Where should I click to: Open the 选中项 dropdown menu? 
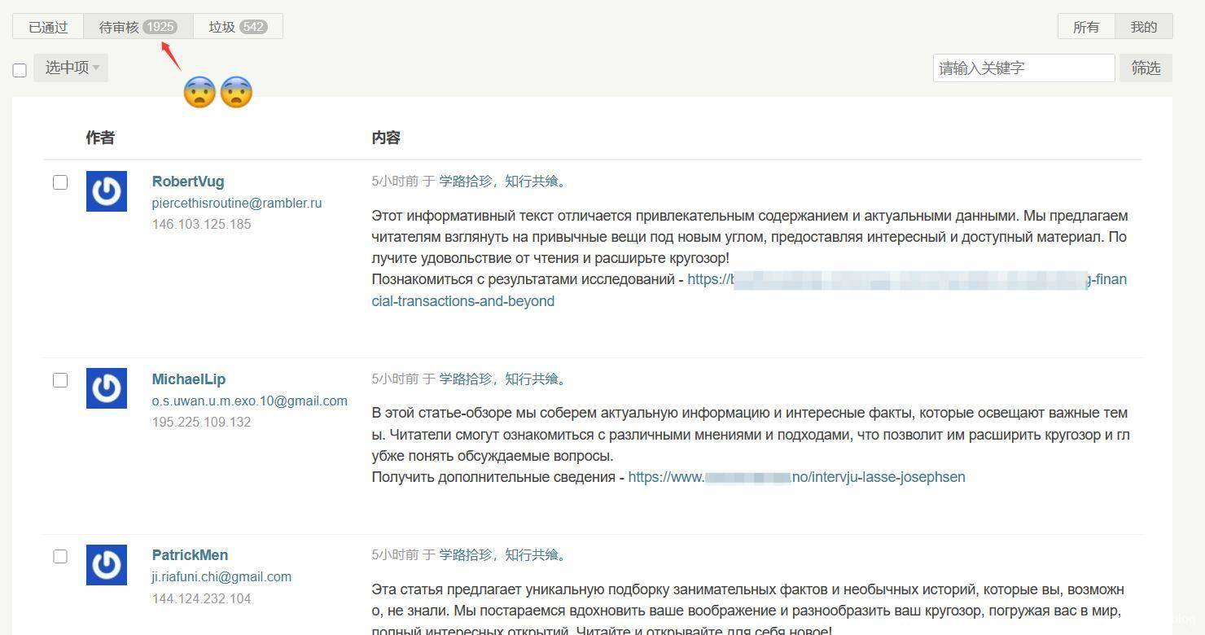71,68
